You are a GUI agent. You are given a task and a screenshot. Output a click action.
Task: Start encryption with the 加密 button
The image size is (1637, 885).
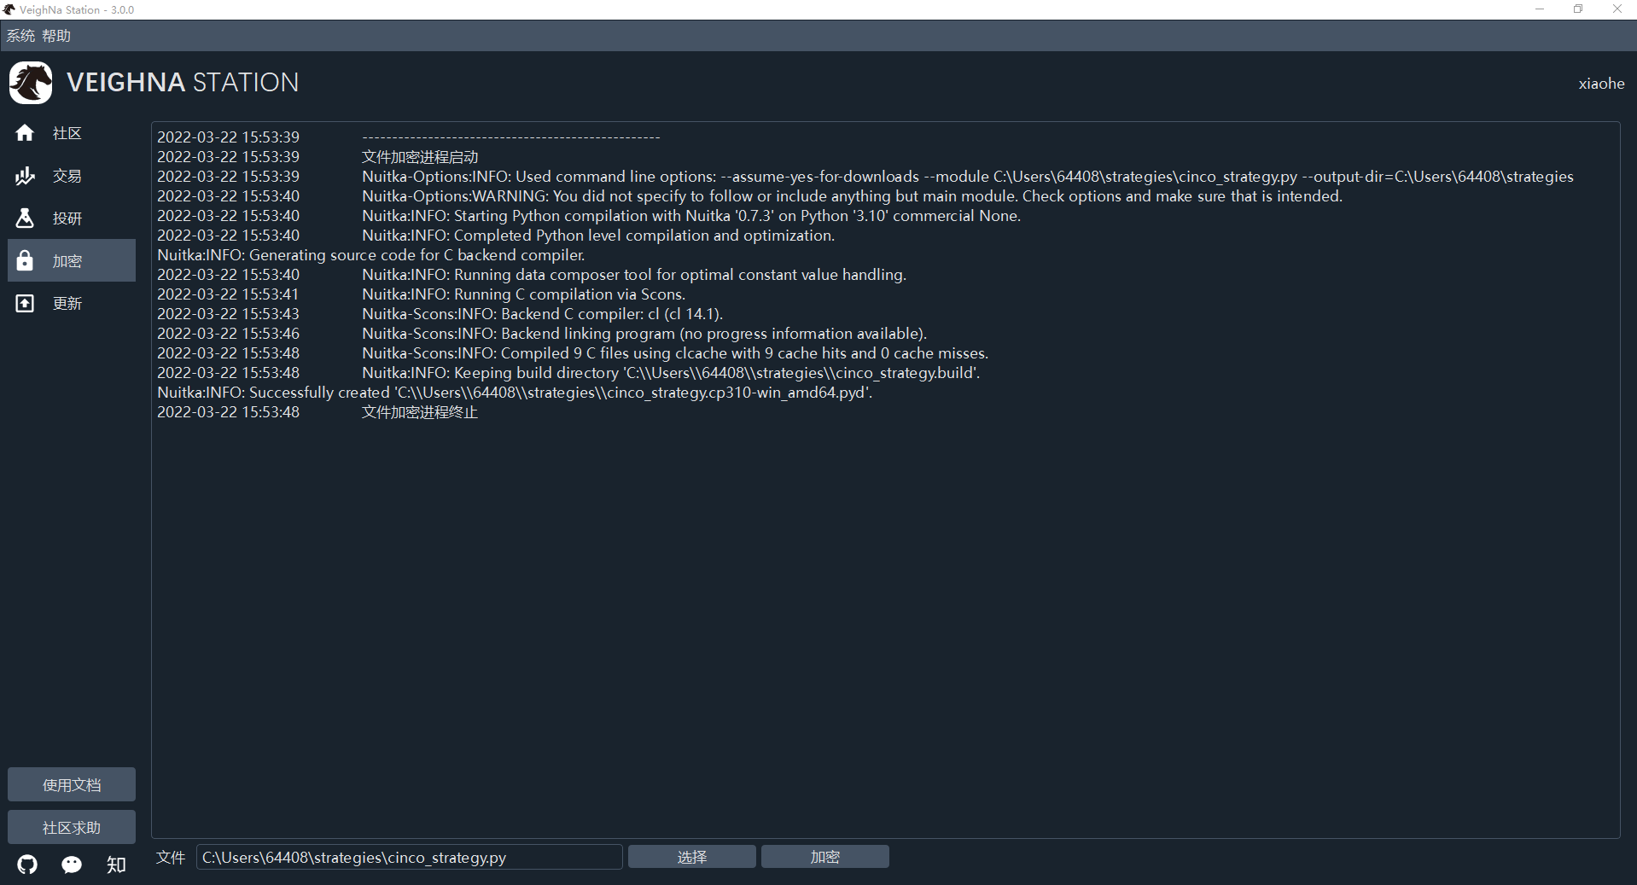tap(824, 856)
